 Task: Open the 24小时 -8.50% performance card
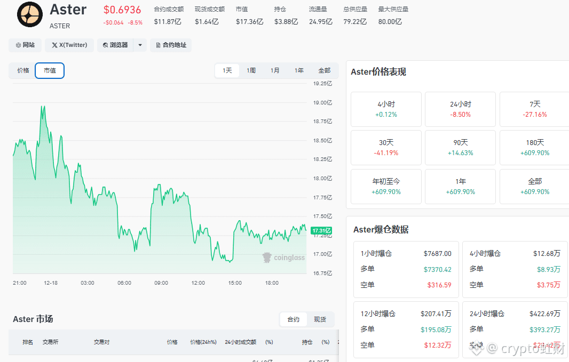tap(460, 109)
